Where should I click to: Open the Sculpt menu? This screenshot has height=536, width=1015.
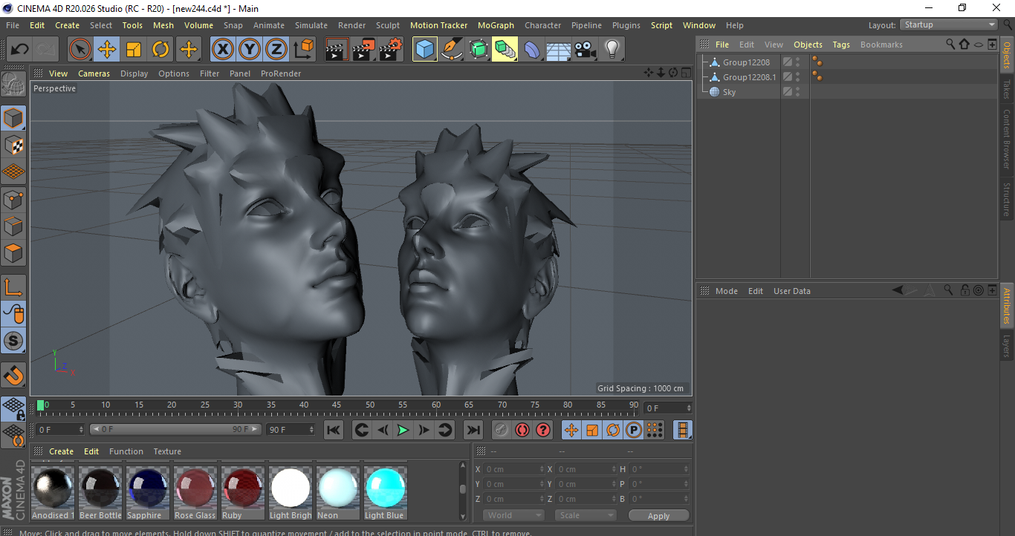(388, 25)
